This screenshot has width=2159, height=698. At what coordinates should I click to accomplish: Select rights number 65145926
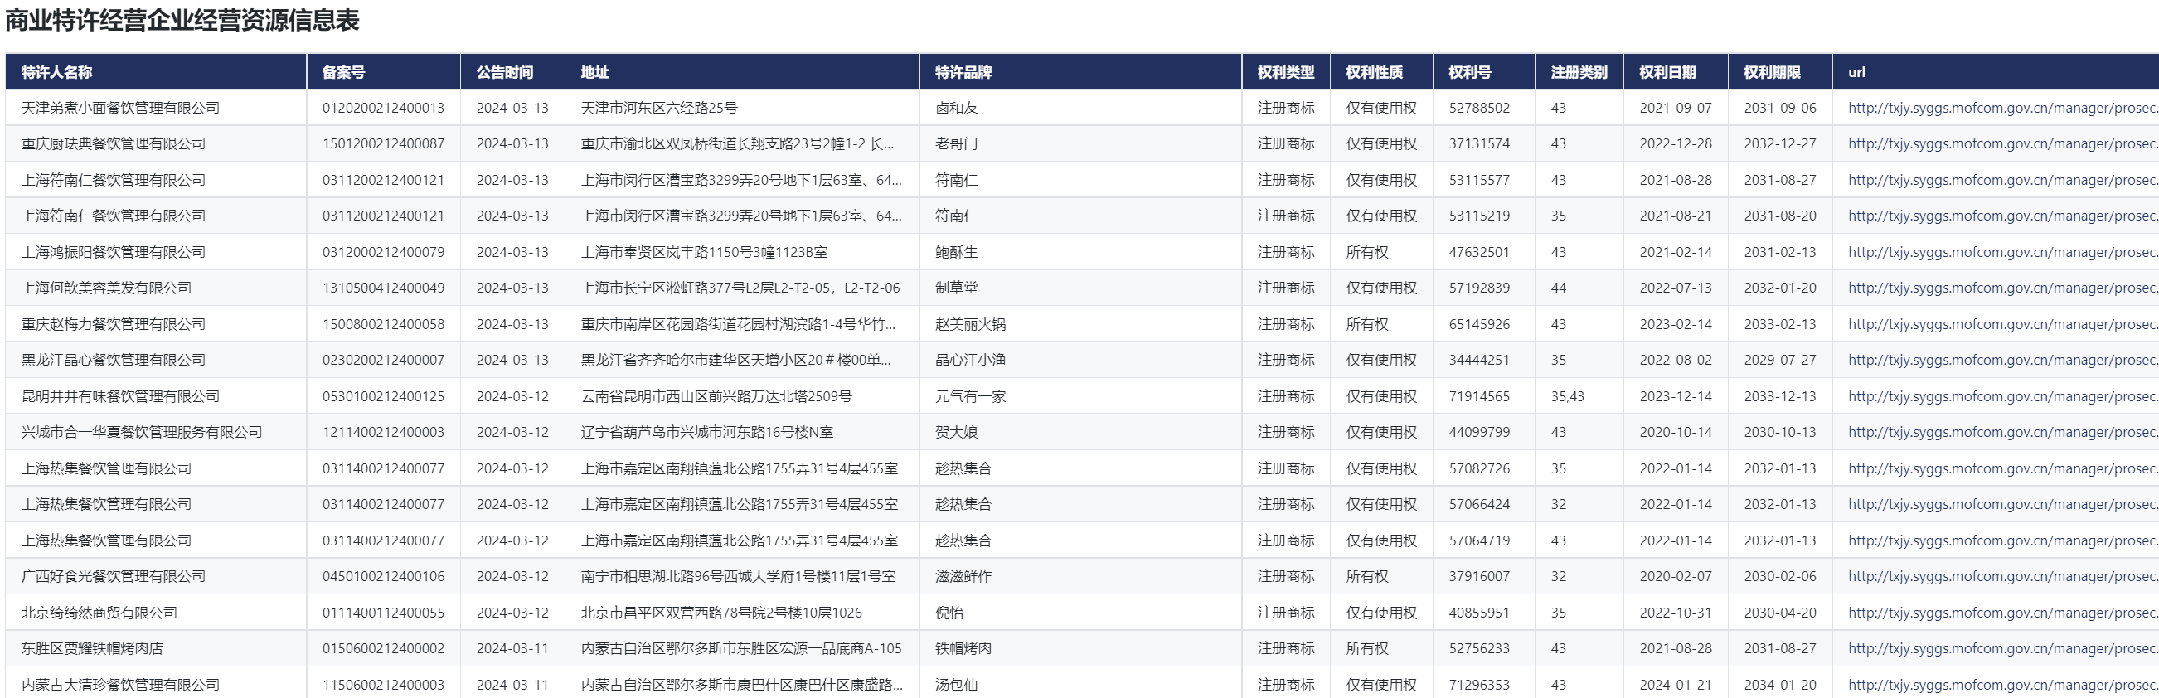pyautogui.click(x=1479, y=324)
